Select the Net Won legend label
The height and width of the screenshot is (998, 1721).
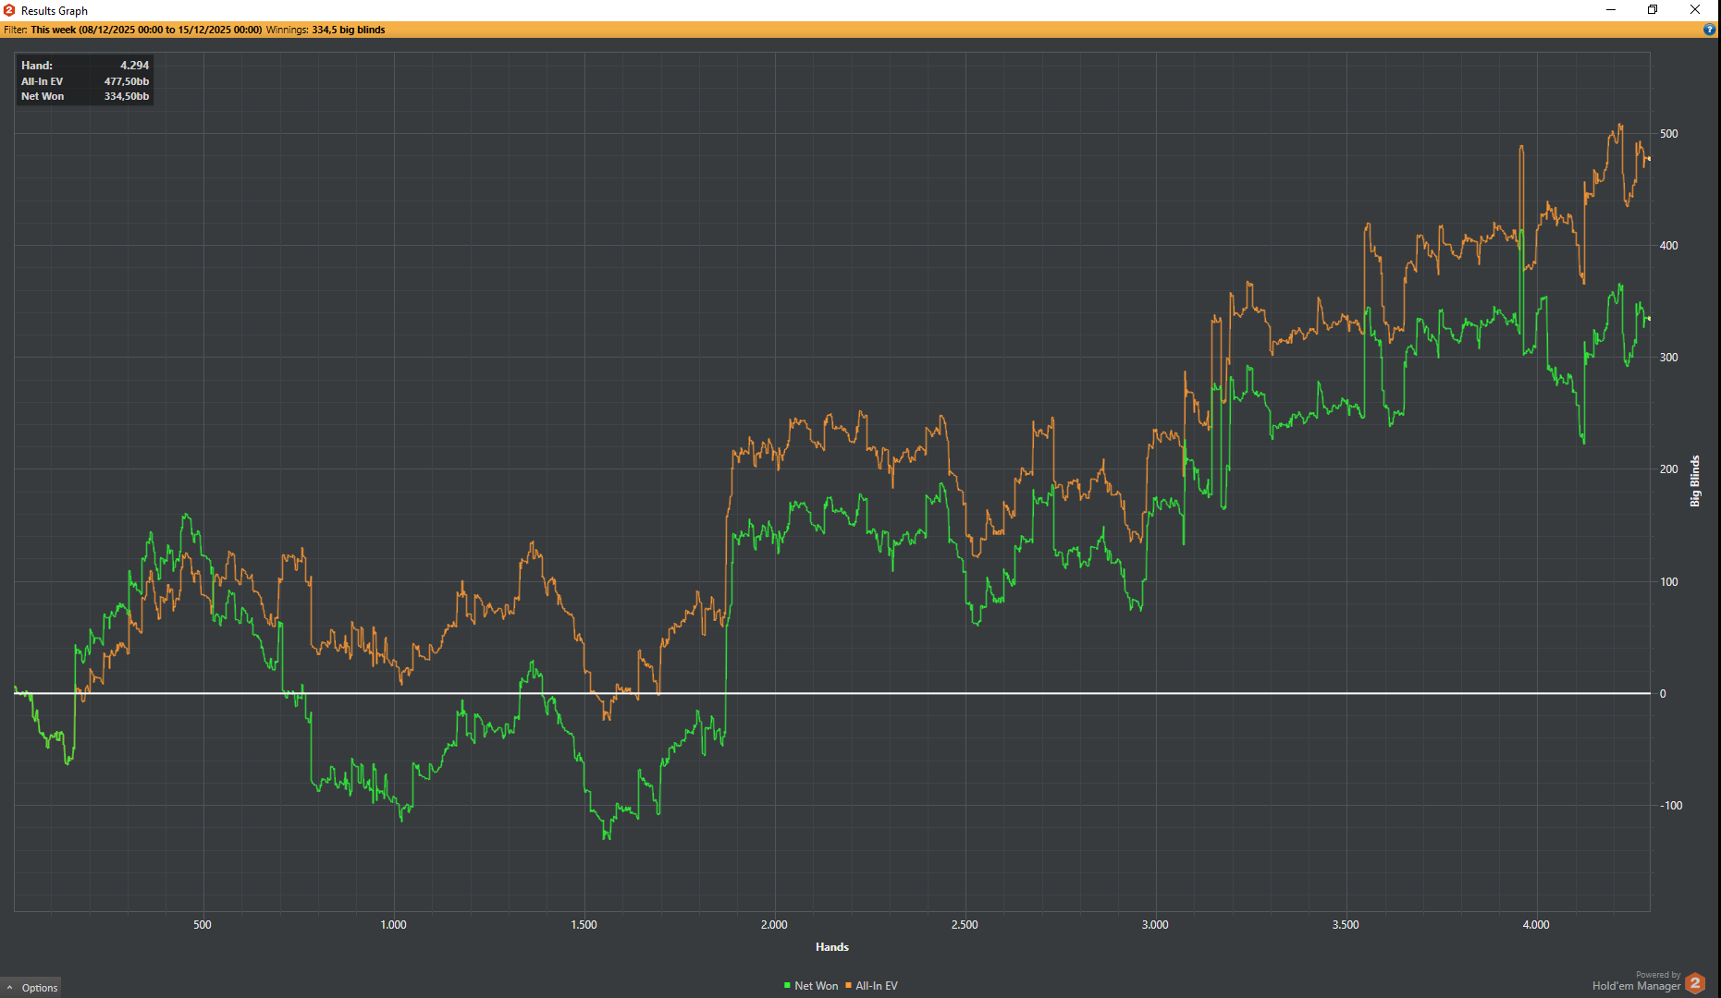coord(817,986)
